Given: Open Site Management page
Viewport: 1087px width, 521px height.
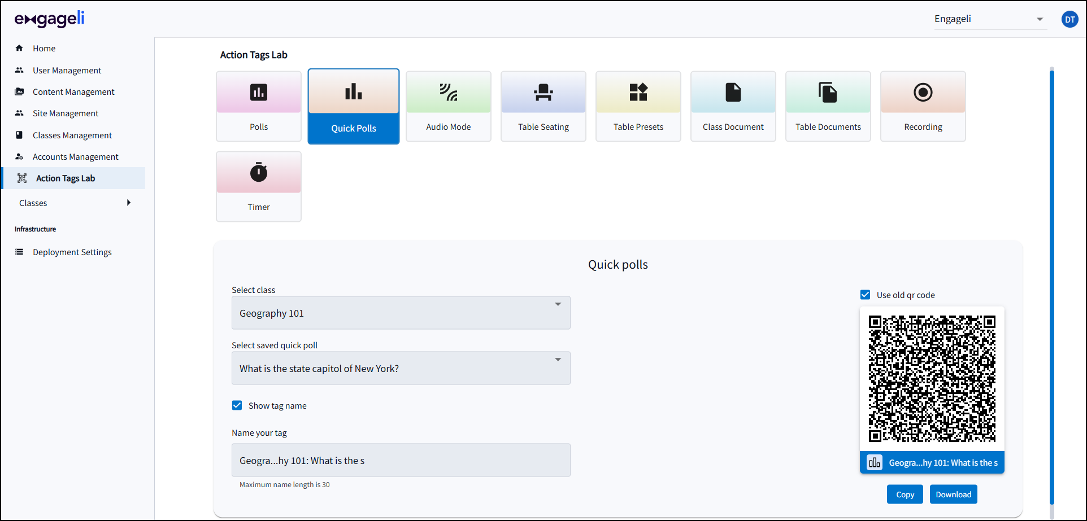Looking at the screenshot, I should coord(66,113).
